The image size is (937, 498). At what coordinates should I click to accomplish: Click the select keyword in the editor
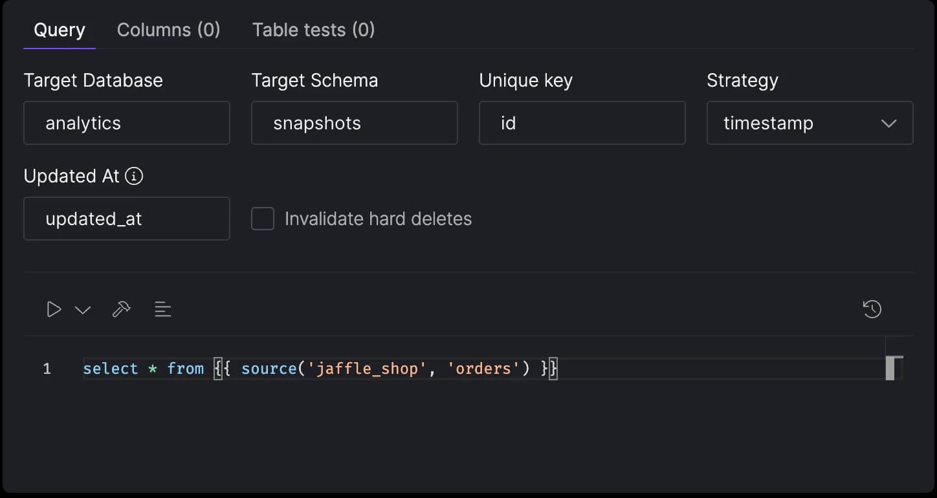(111, 369)
